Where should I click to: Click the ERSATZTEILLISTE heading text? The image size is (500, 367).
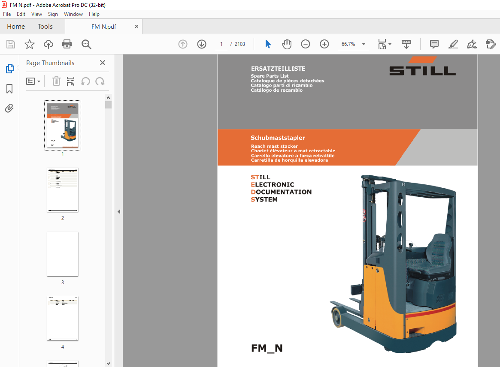tap(278, 69)
